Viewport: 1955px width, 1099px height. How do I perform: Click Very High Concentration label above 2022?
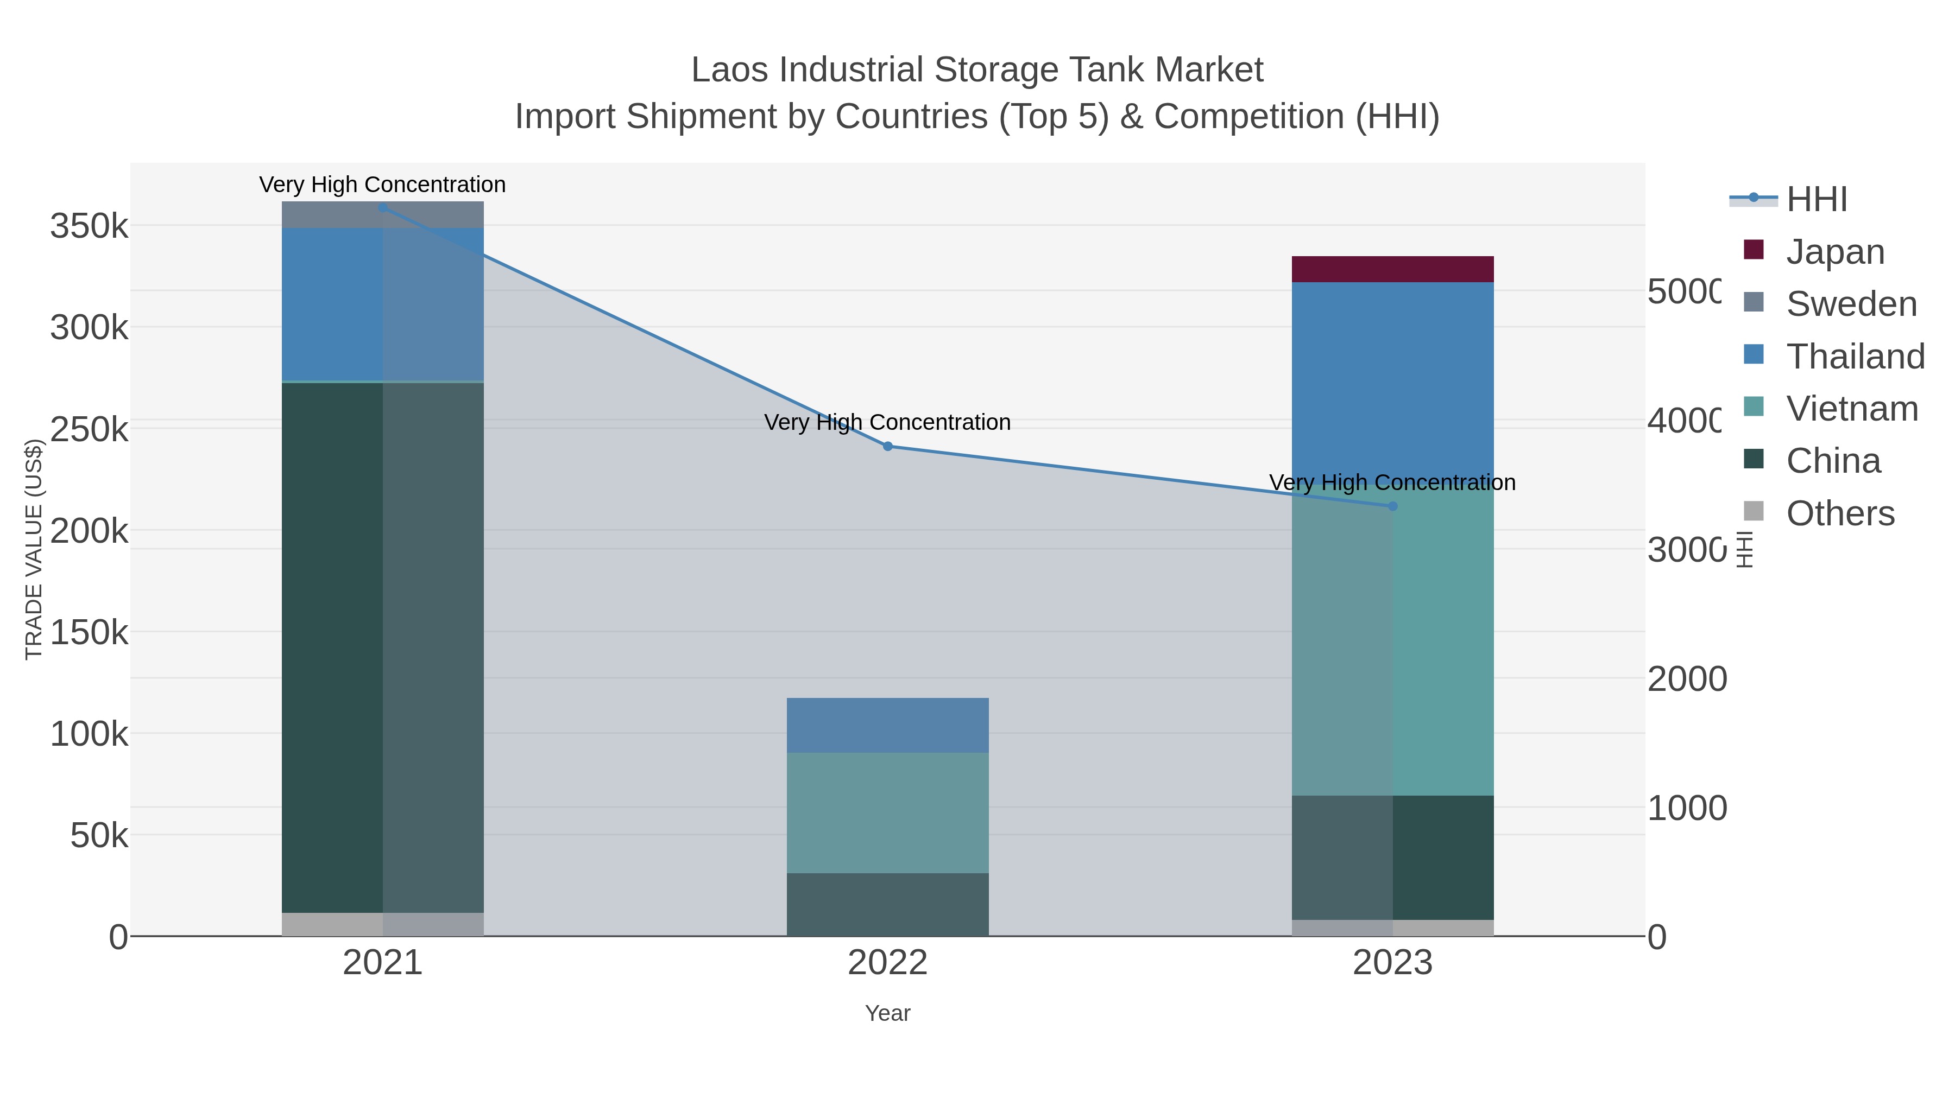pos(888,422)
